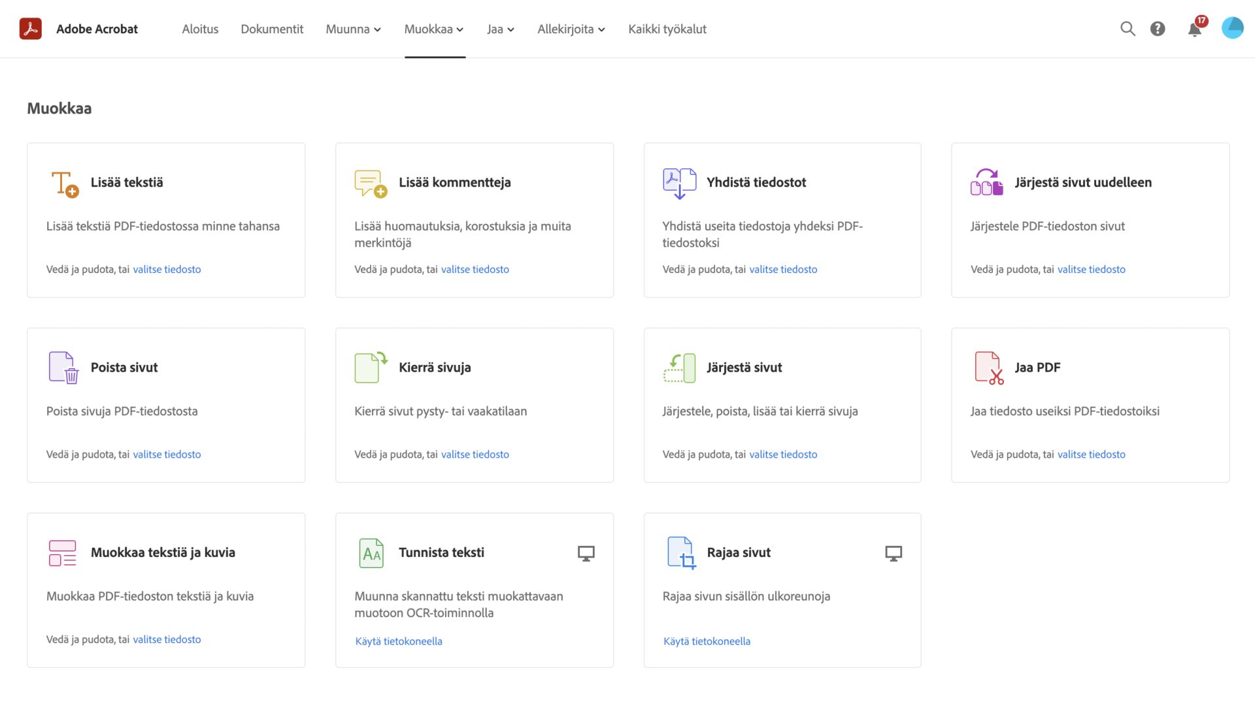Go to the Aloitus tab

point(200,29)
